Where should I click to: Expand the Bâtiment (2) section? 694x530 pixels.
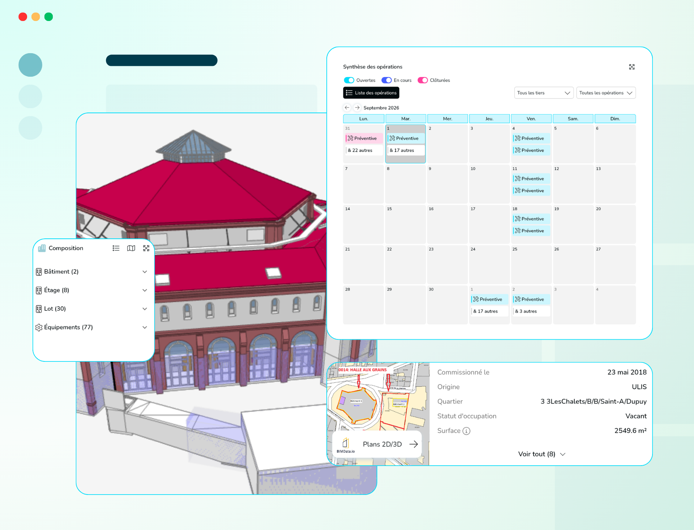[x=145, y=272]
